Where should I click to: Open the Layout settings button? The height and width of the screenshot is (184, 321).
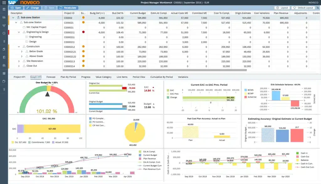click(282, 8)
